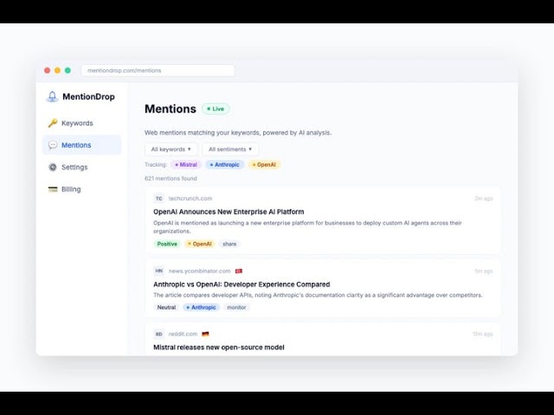Click the OpenAI tracking tag
The width and height of the screenshot is (554, 415).
[264, 165]
